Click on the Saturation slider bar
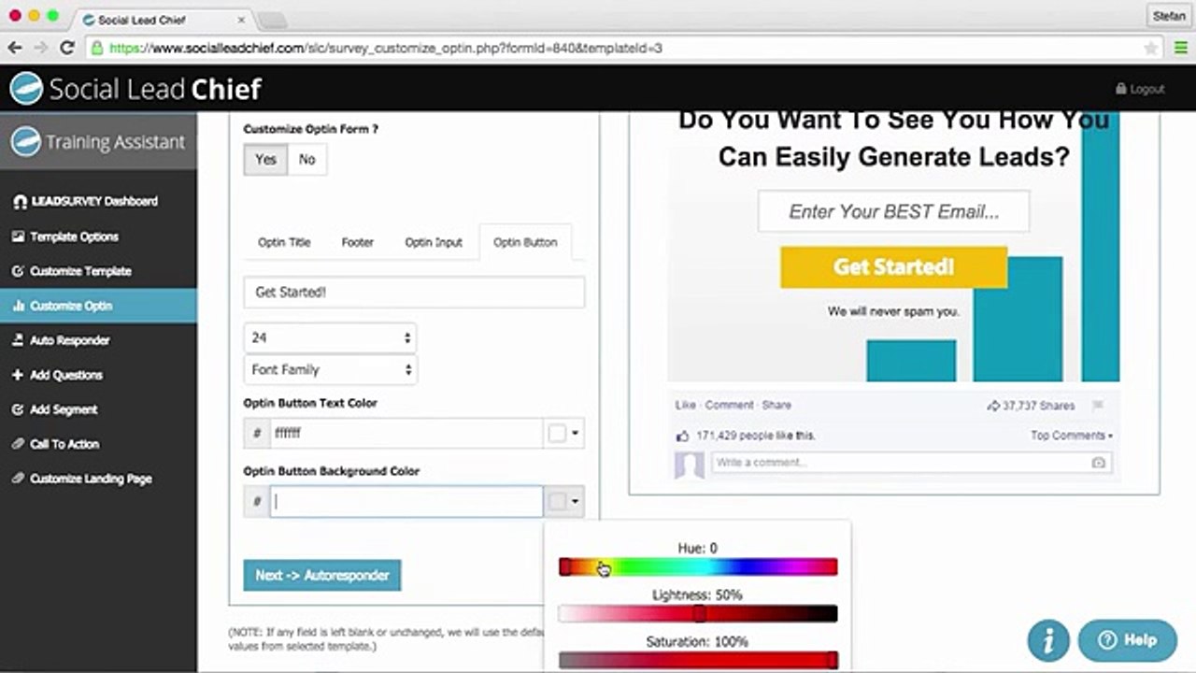This screenshot has width=1196, height=673. click(698, 660)
